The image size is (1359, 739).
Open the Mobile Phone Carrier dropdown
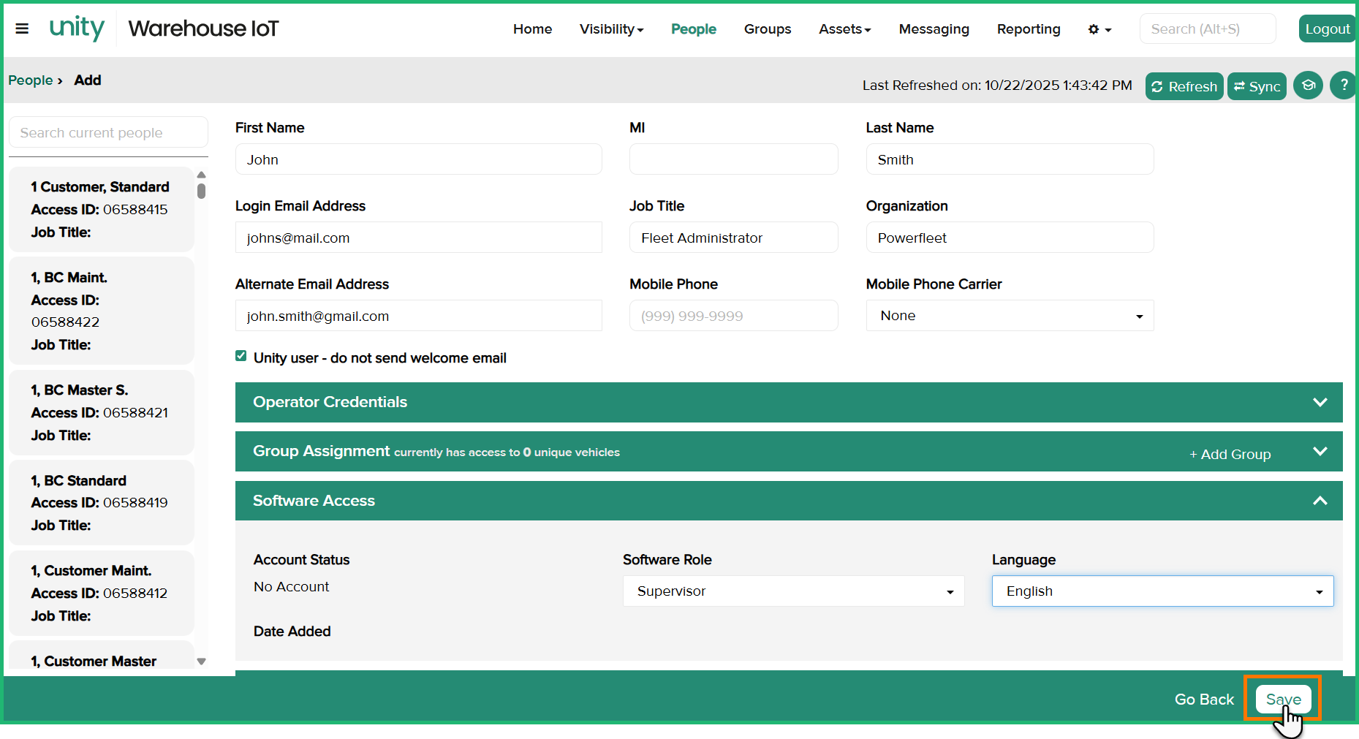pos(1009,316)
